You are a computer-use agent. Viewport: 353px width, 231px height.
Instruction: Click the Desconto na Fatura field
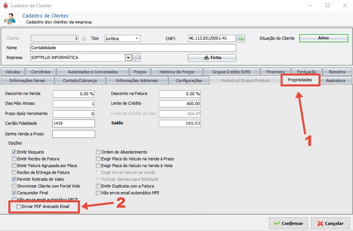[x=180, y=94]
